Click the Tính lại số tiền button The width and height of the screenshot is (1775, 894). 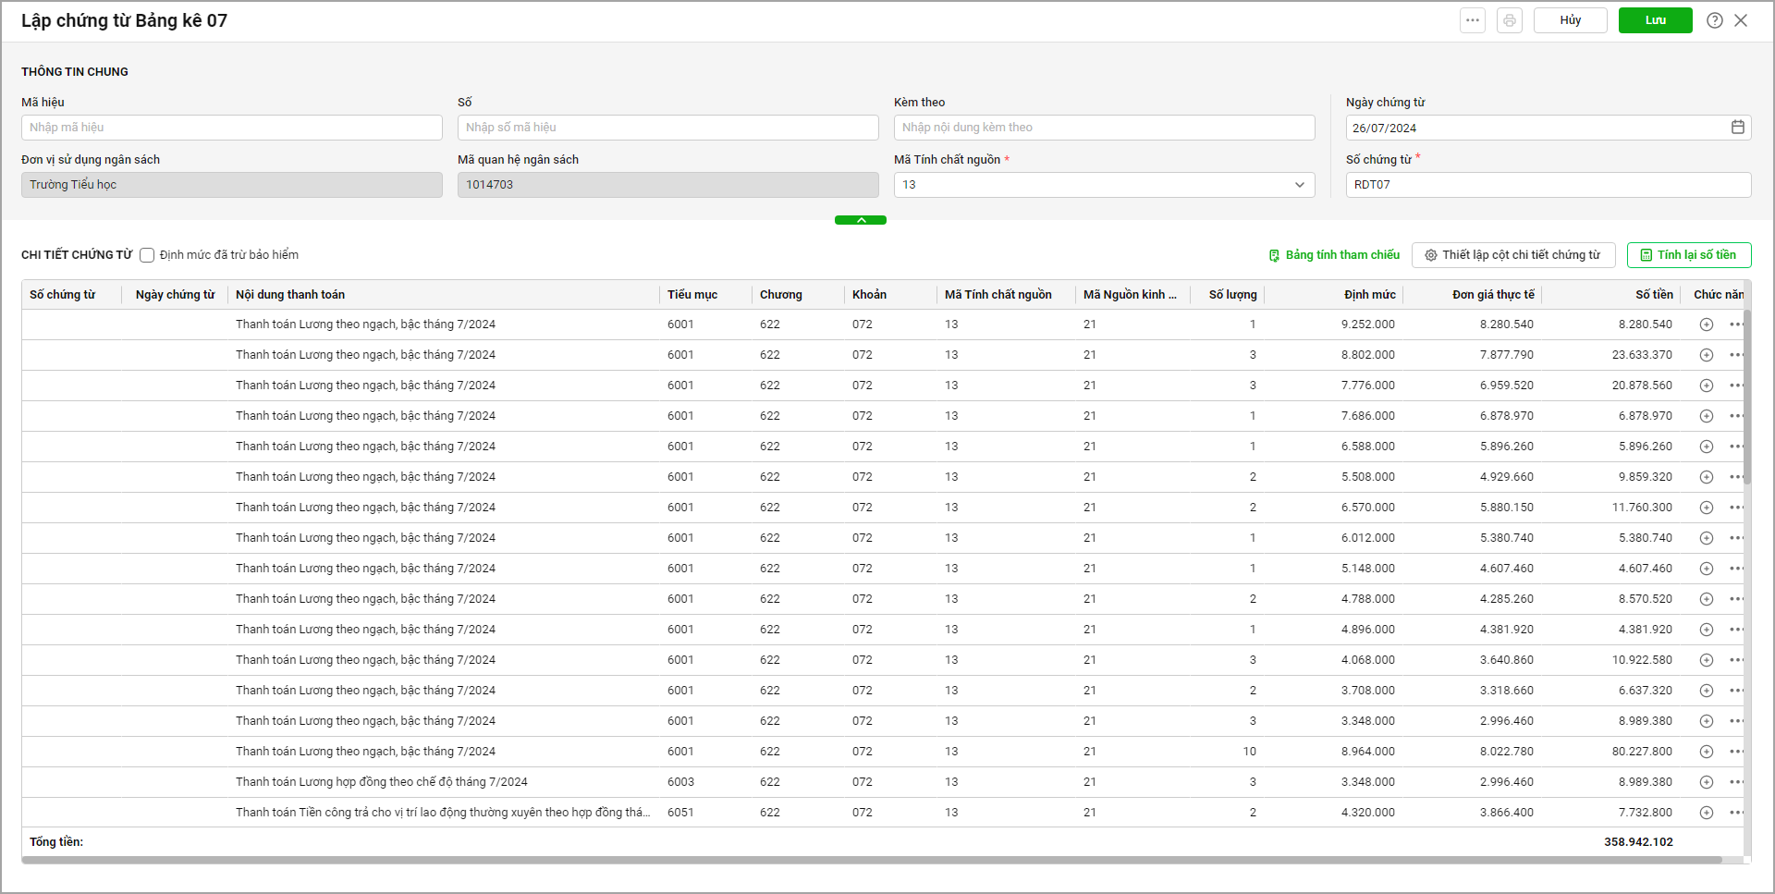(1689, 255)
